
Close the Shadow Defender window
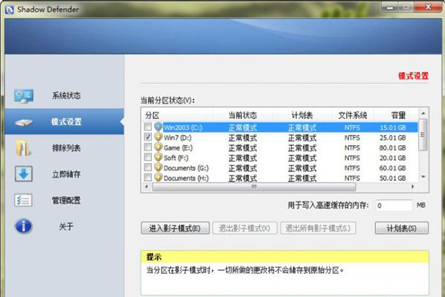(x=428, y=7)
